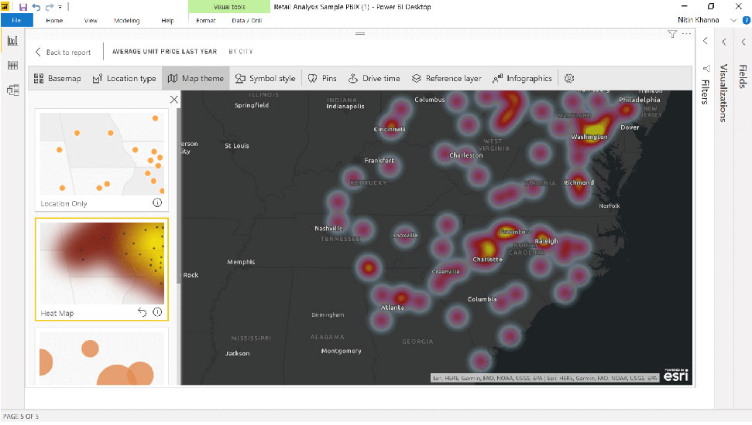Close the Map theme pane
Image resolution: width=752 pixels, height=425 pixels.
pos(173,99)
